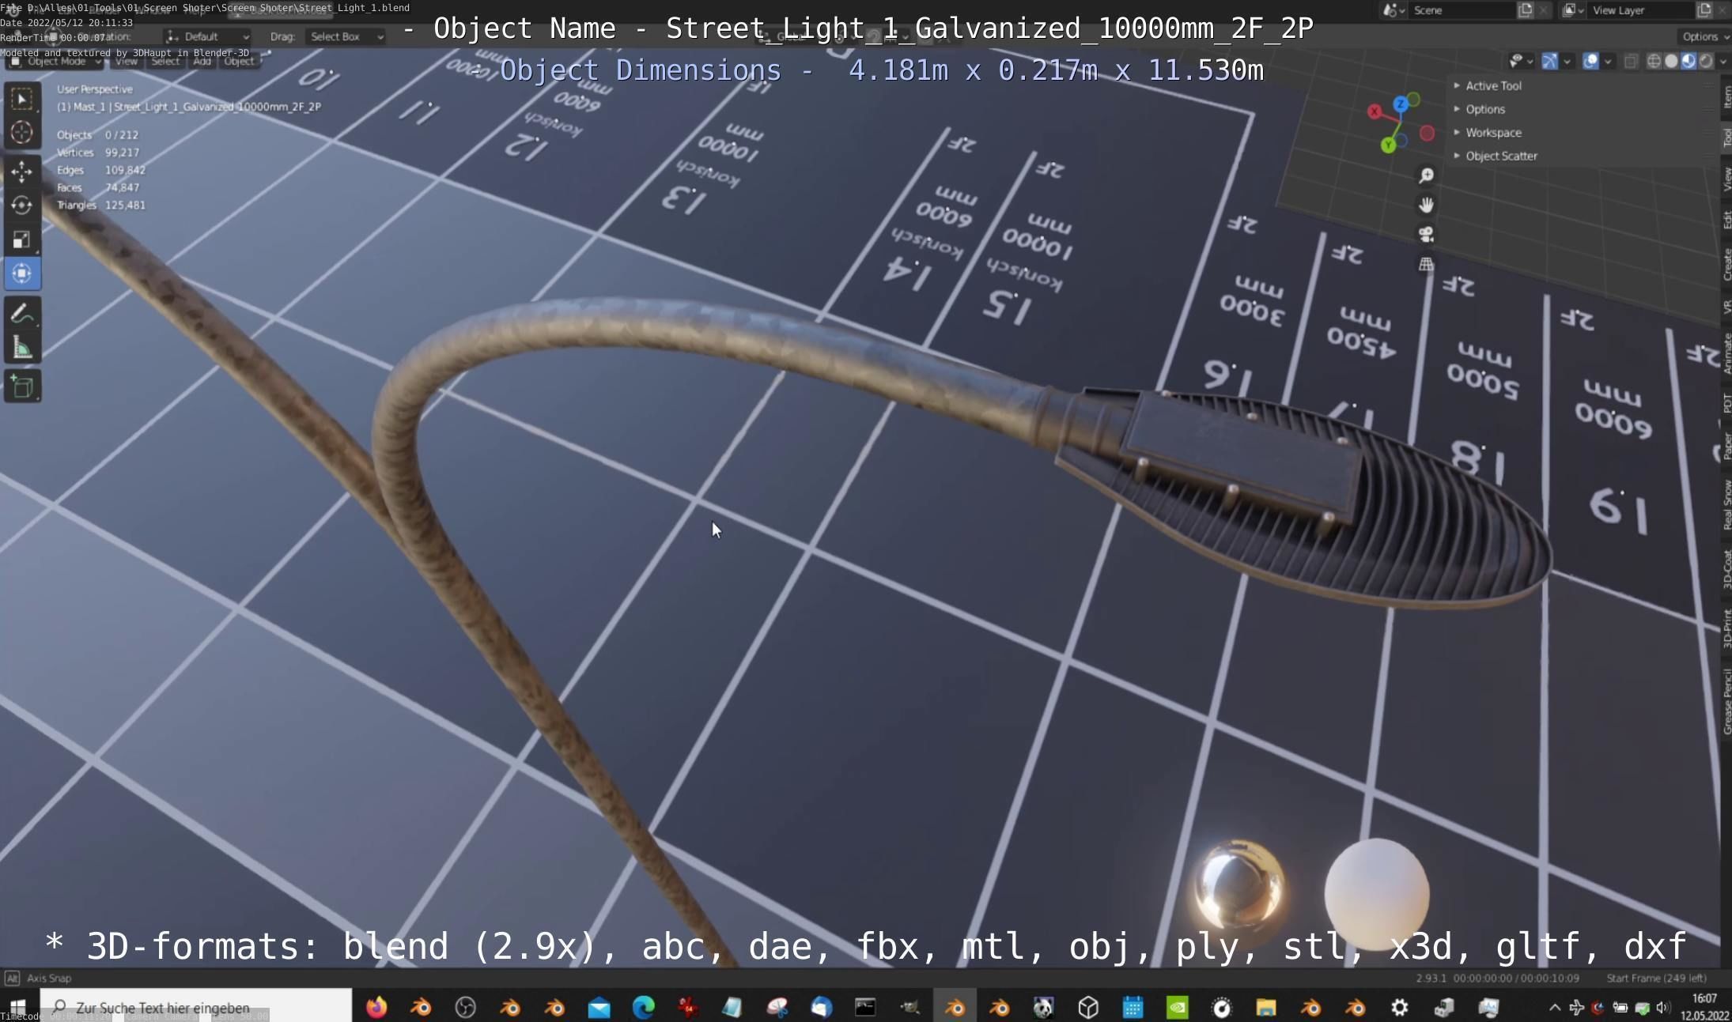Activate the Annotate pencil tool
The image size is (1732, 1022).
point(21,314)
